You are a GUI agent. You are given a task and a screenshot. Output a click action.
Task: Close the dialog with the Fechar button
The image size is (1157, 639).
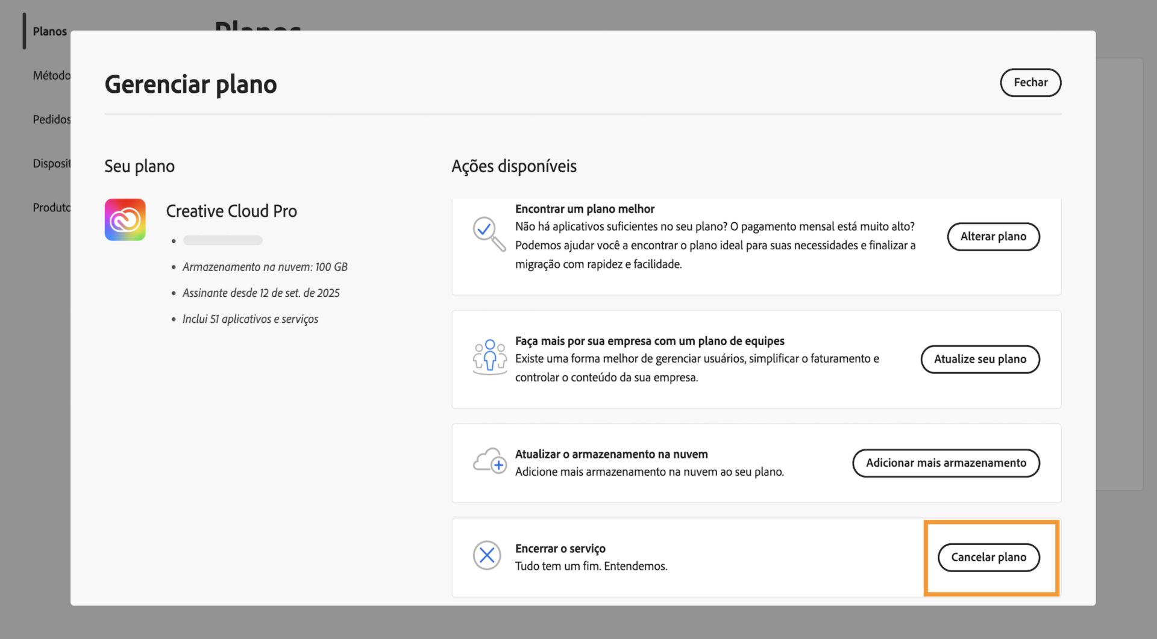[x=1030, y=83]
